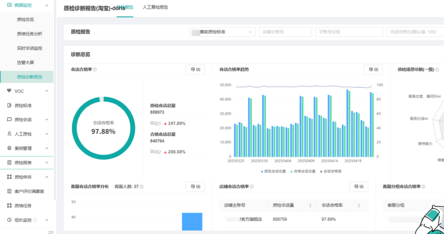Click the 子账号分组 input field
This screenshot has width=444, height=234.
(x=349, y=32)
